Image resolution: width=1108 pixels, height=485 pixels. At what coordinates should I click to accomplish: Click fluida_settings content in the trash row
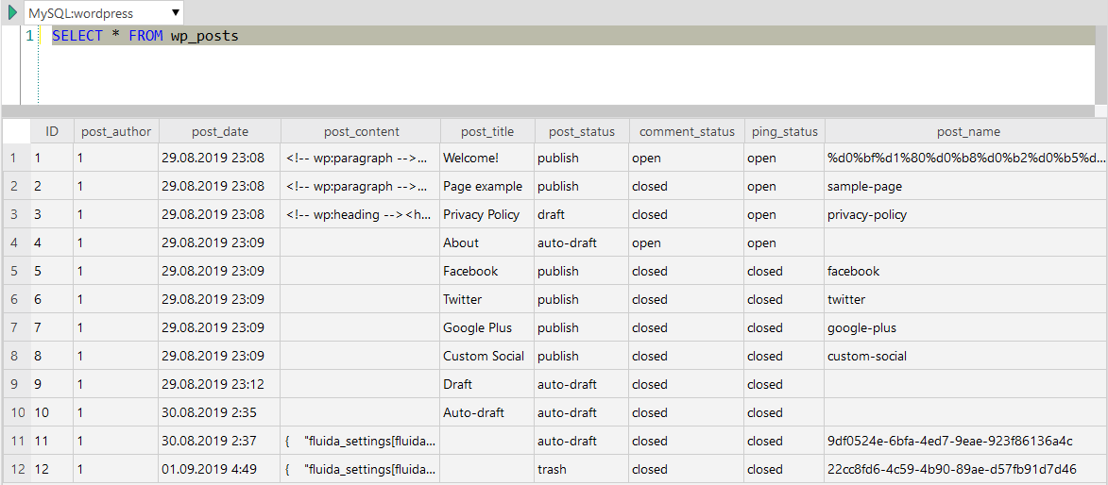pyautogui.click(x=361, y=469)
